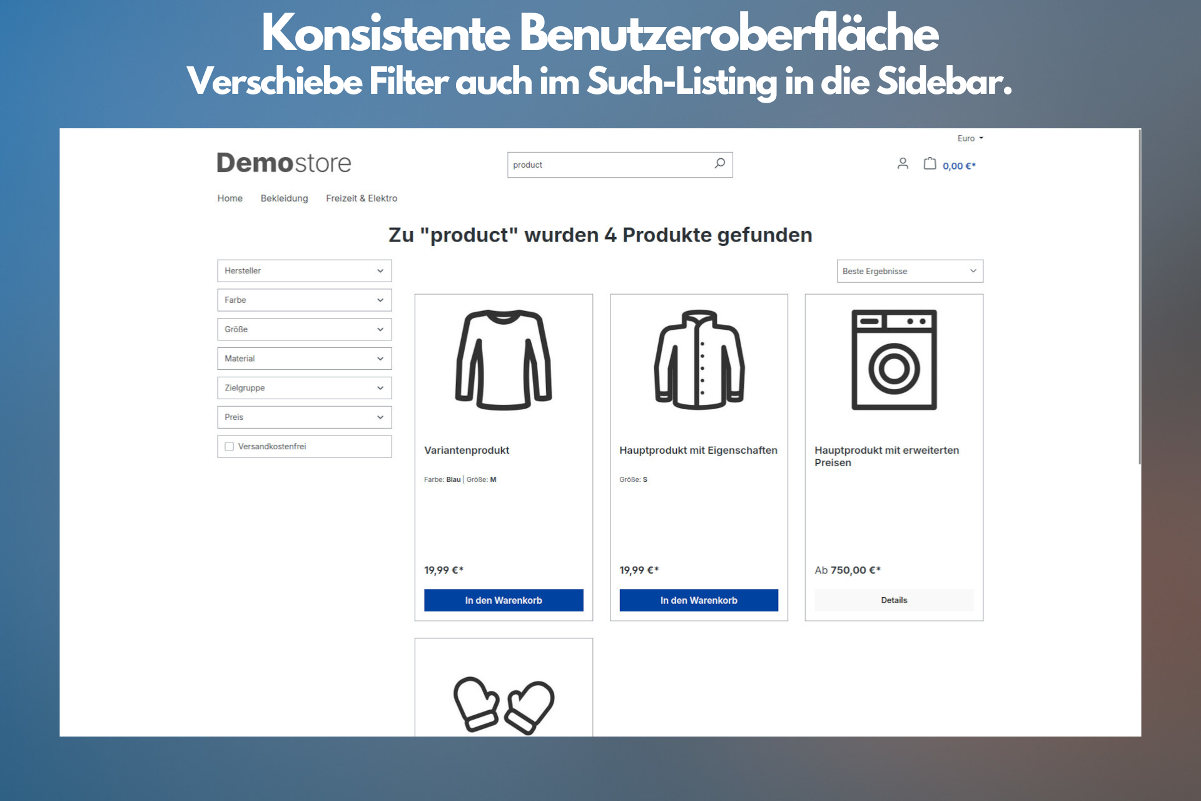This screenshot has width=1201, height=801.
Task: Click Details for the washing machine product
Action: [x=894, y=600]
